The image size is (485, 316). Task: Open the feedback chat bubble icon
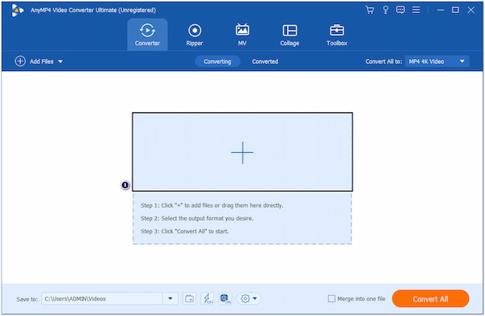point(400,11)
